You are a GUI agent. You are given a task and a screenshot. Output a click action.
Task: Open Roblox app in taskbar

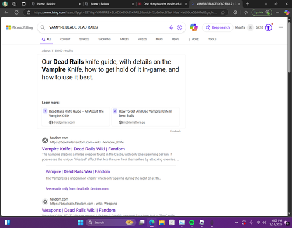click(202, 222)
